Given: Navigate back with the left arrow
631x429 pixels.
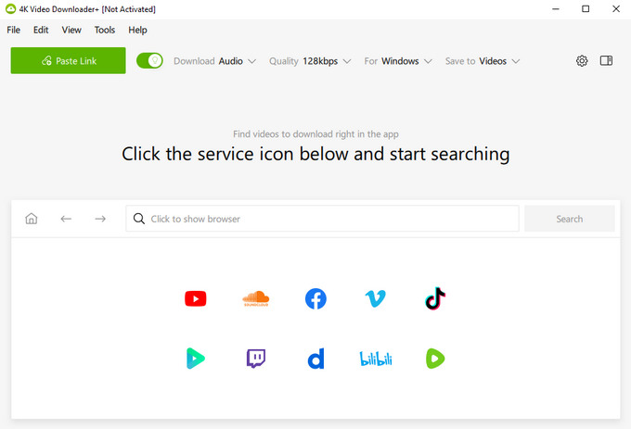Looking at the screenshot, I should coord(66,219).
